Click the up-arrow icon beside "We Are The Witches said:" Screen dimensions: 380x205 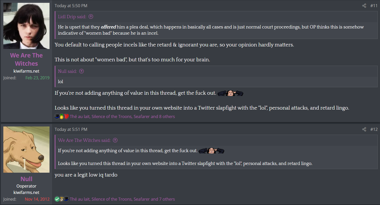[x=115, y=140]
